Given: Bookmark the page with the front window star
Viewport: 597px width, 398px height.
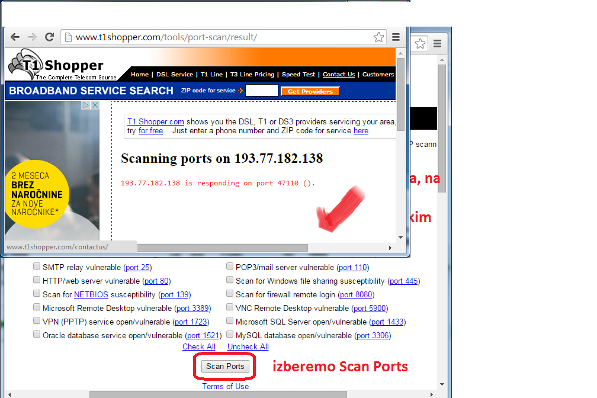Looking at the screenshot, I should (x=378, y=37).
